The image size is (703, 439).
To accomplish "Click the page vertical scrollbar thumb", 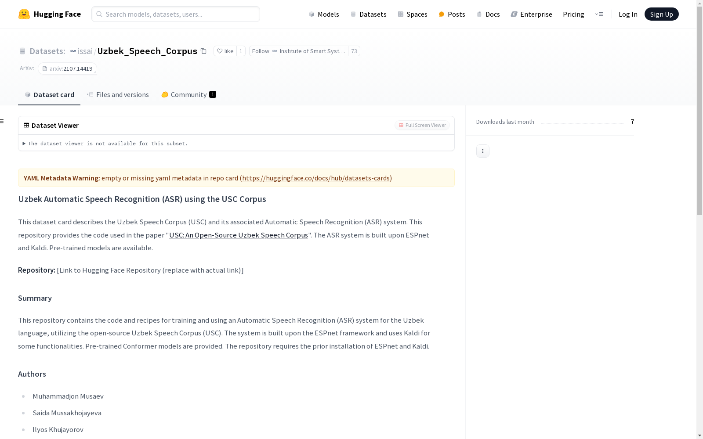I will (x=699, y=111).
